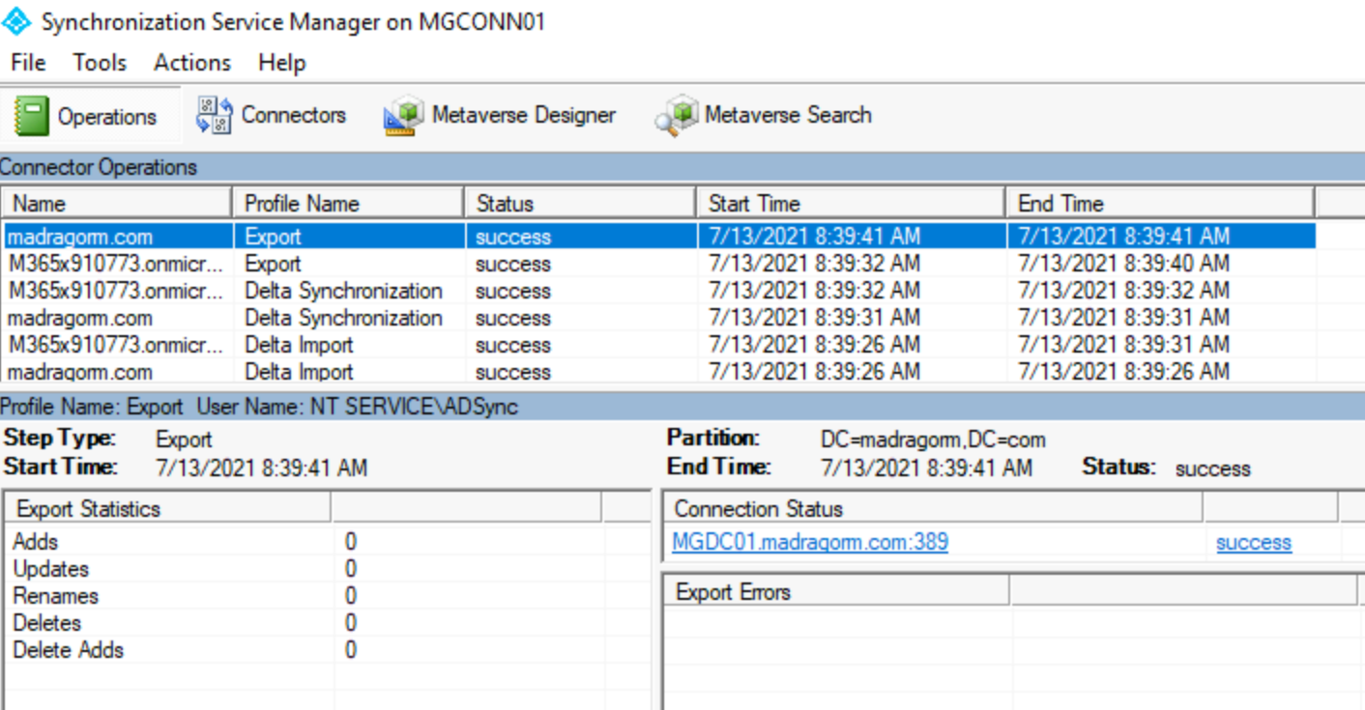The image size is (1365, 710).
Task: Click the MGDC01.madragorm.com:389 connection link
Action: point(809,542)
